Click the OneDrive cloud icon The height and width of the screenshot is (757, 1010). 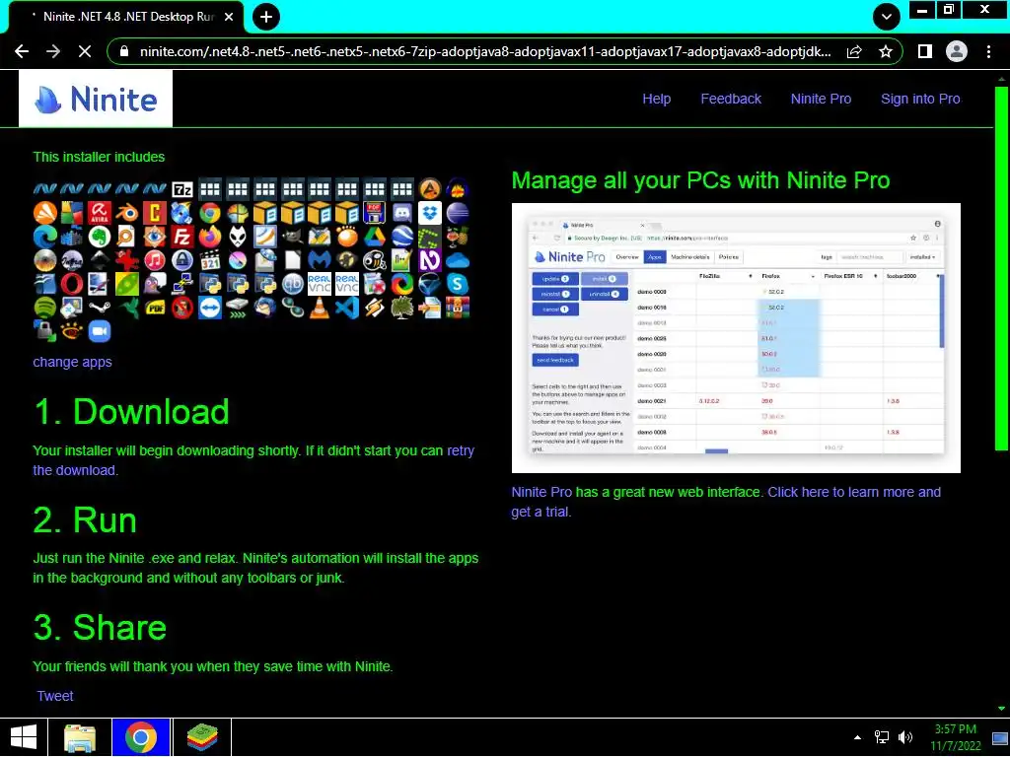(458, 260)
